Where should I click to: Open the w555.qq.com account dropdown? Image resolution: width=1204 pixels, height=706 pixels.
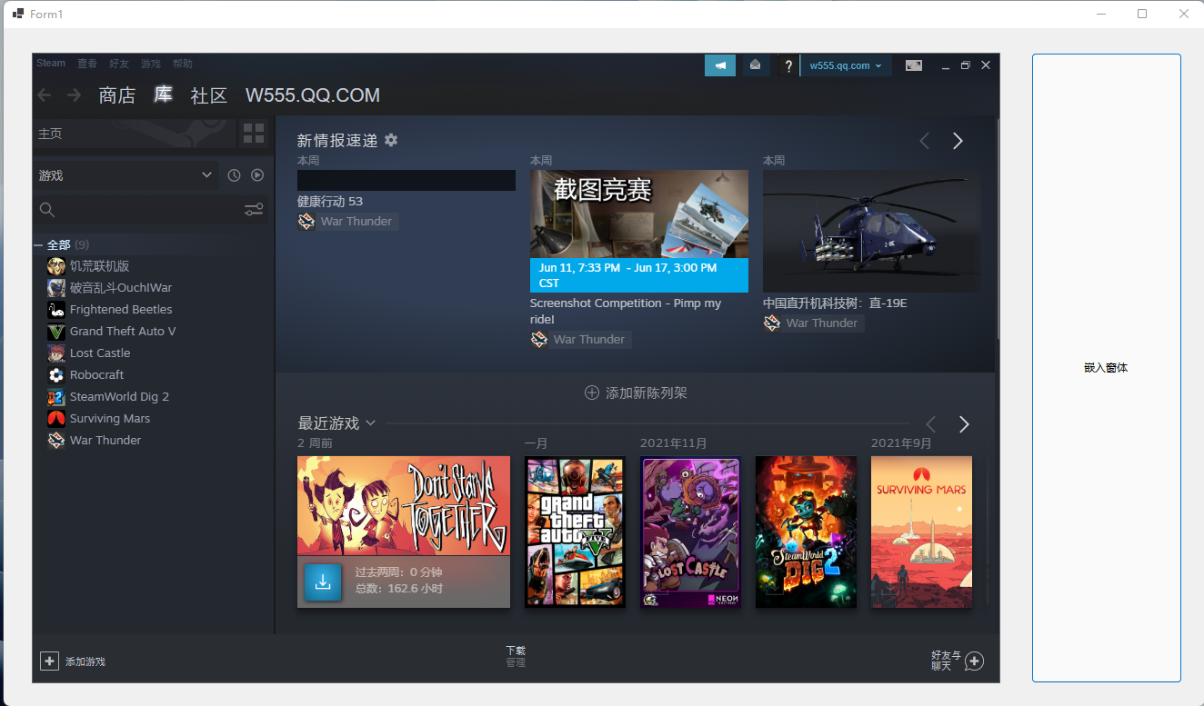click(x=846, y=65)
